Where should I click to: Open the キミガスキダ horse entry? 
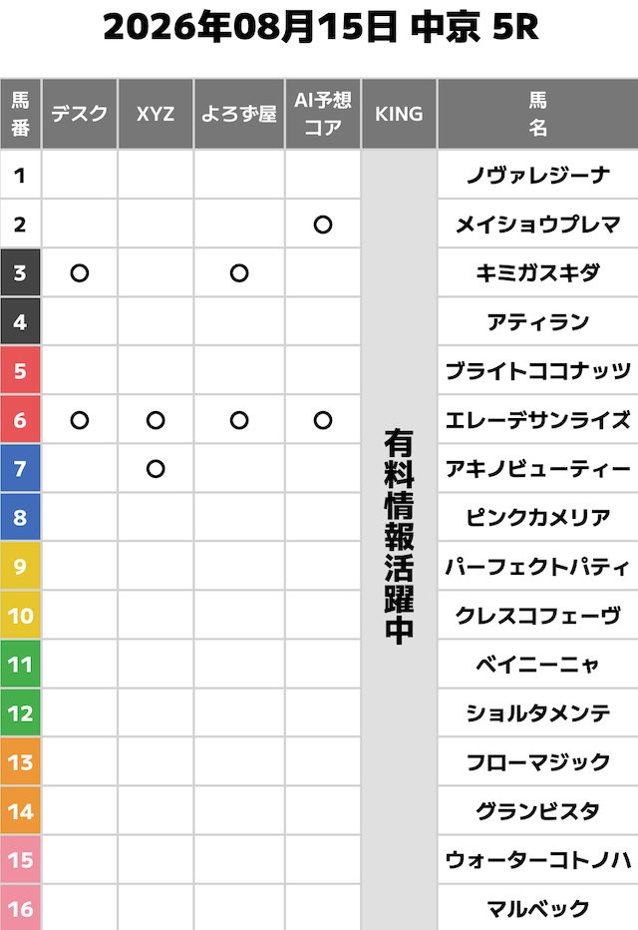point(538,272)
